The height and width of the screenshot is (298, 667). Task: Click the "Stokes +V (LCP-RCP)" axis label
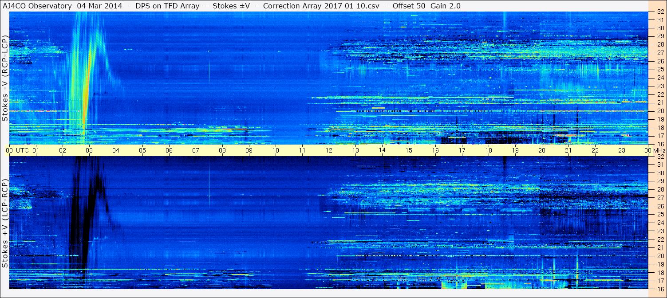tap(5, 223)
